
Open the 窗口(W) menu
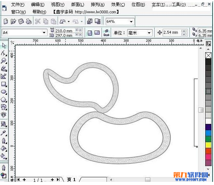[x=18, y=12]
